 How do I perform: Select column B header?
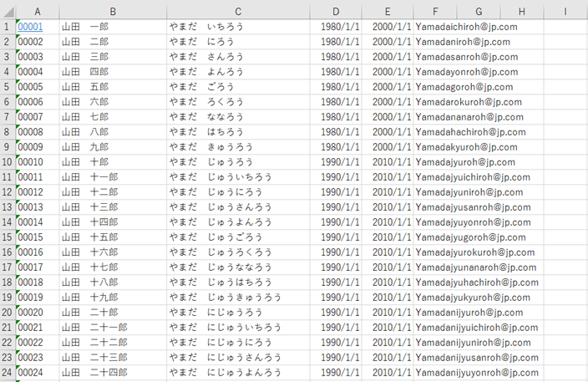pyautogui.click(x=113, y=12)
